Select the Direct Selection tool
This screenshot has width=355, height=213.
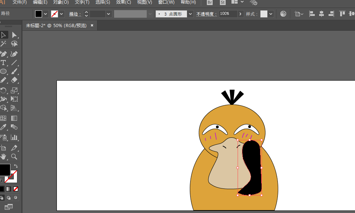14,35
